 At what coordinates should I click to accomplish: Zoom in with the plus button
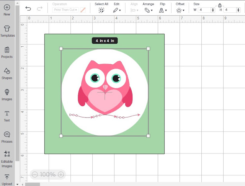click(61, 174)
